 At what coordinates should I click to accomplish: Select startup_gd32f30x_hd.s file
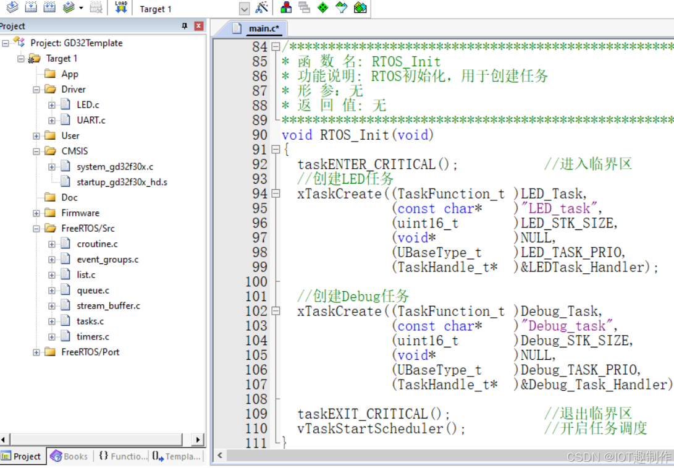[x=122, y=182]
